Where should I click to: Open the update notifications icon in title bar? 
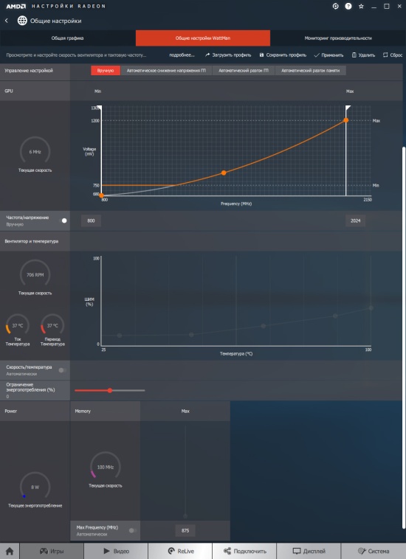click(x=335, y=6)
